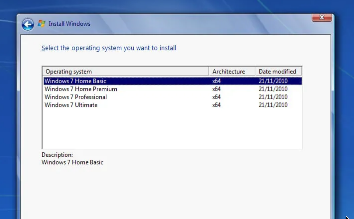The image size is (354, 219).
Task: Select Windows 7 Home Premium edition
Action: 81,89
